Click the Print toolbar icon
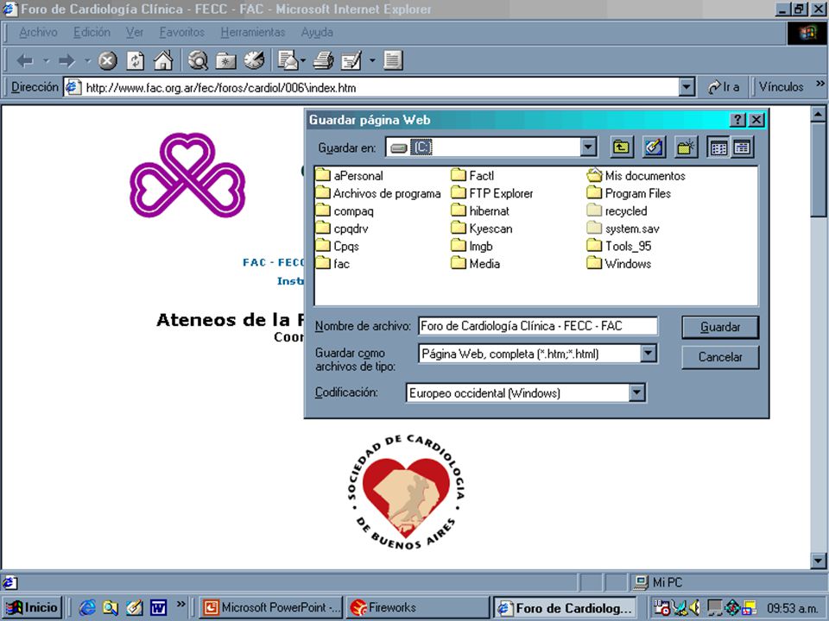 324,60
